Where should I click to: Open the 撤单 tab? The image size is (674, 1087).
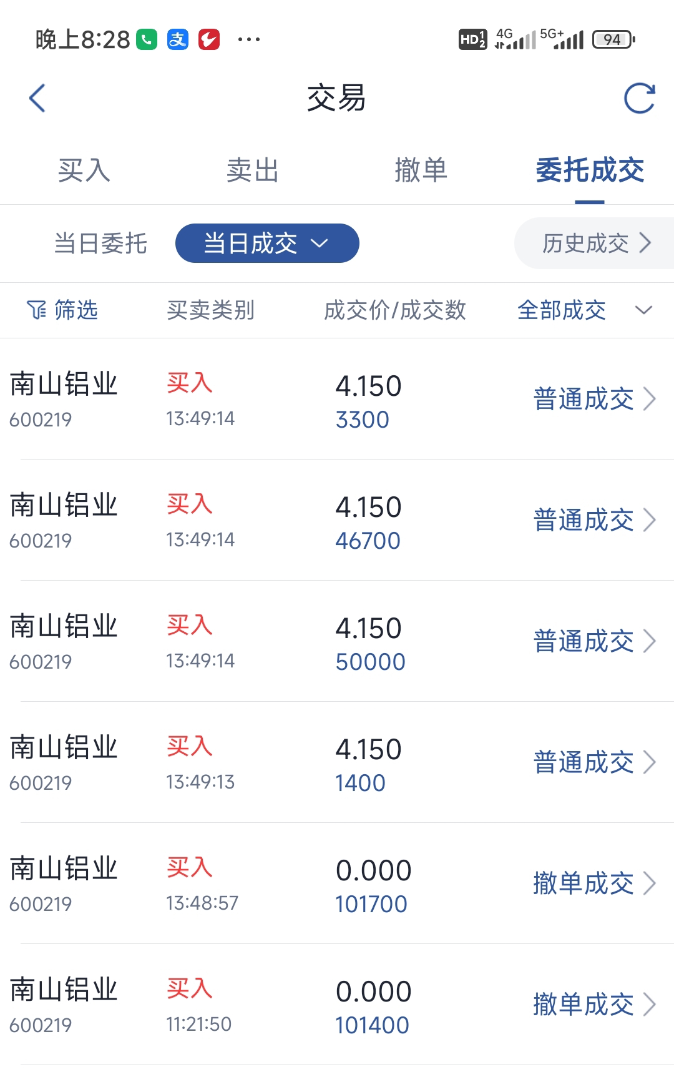click(421, 170)
